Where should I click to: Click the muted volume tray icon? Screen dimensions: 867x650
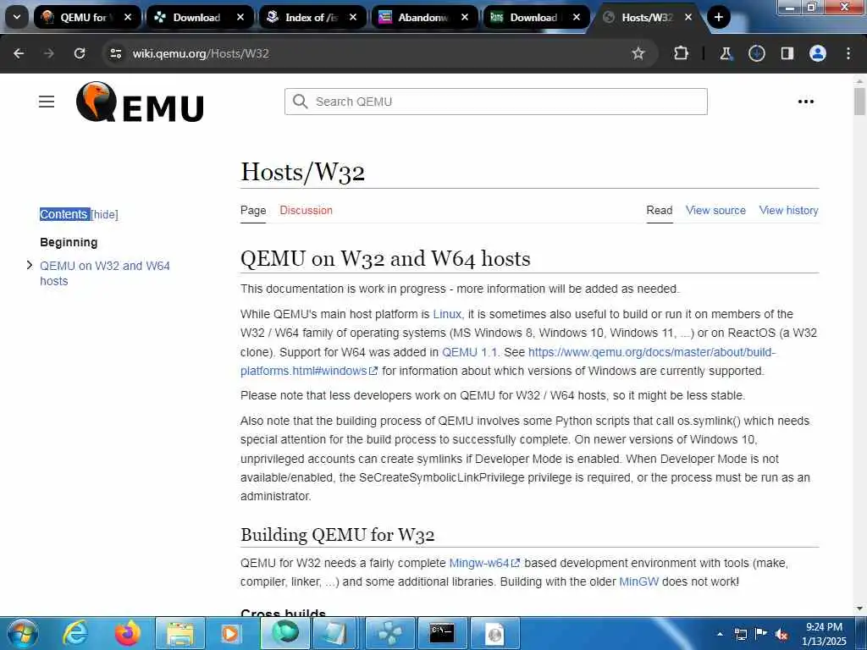point(781,635)
